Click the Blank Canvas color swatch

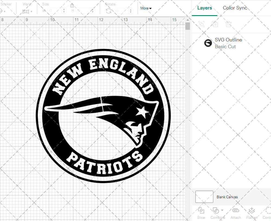click(204, 197)
